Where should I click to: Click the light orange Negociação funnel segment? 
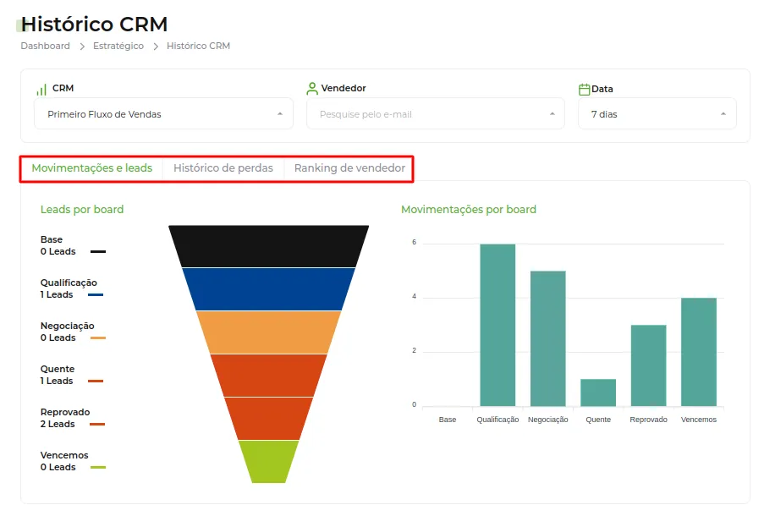(x=268, y=332)
